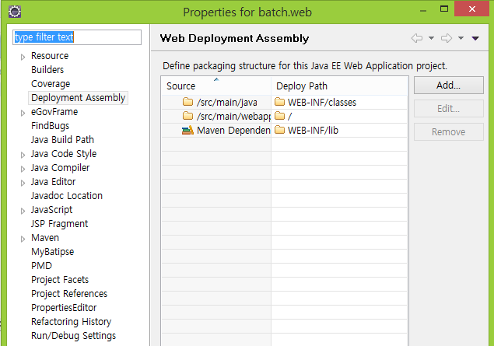Click the type filter text field
This screenshot has width=494, height=346.
point(77,37)
